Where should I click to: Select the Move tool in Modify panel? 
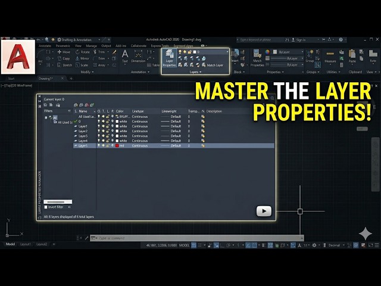tap(64, 52)
